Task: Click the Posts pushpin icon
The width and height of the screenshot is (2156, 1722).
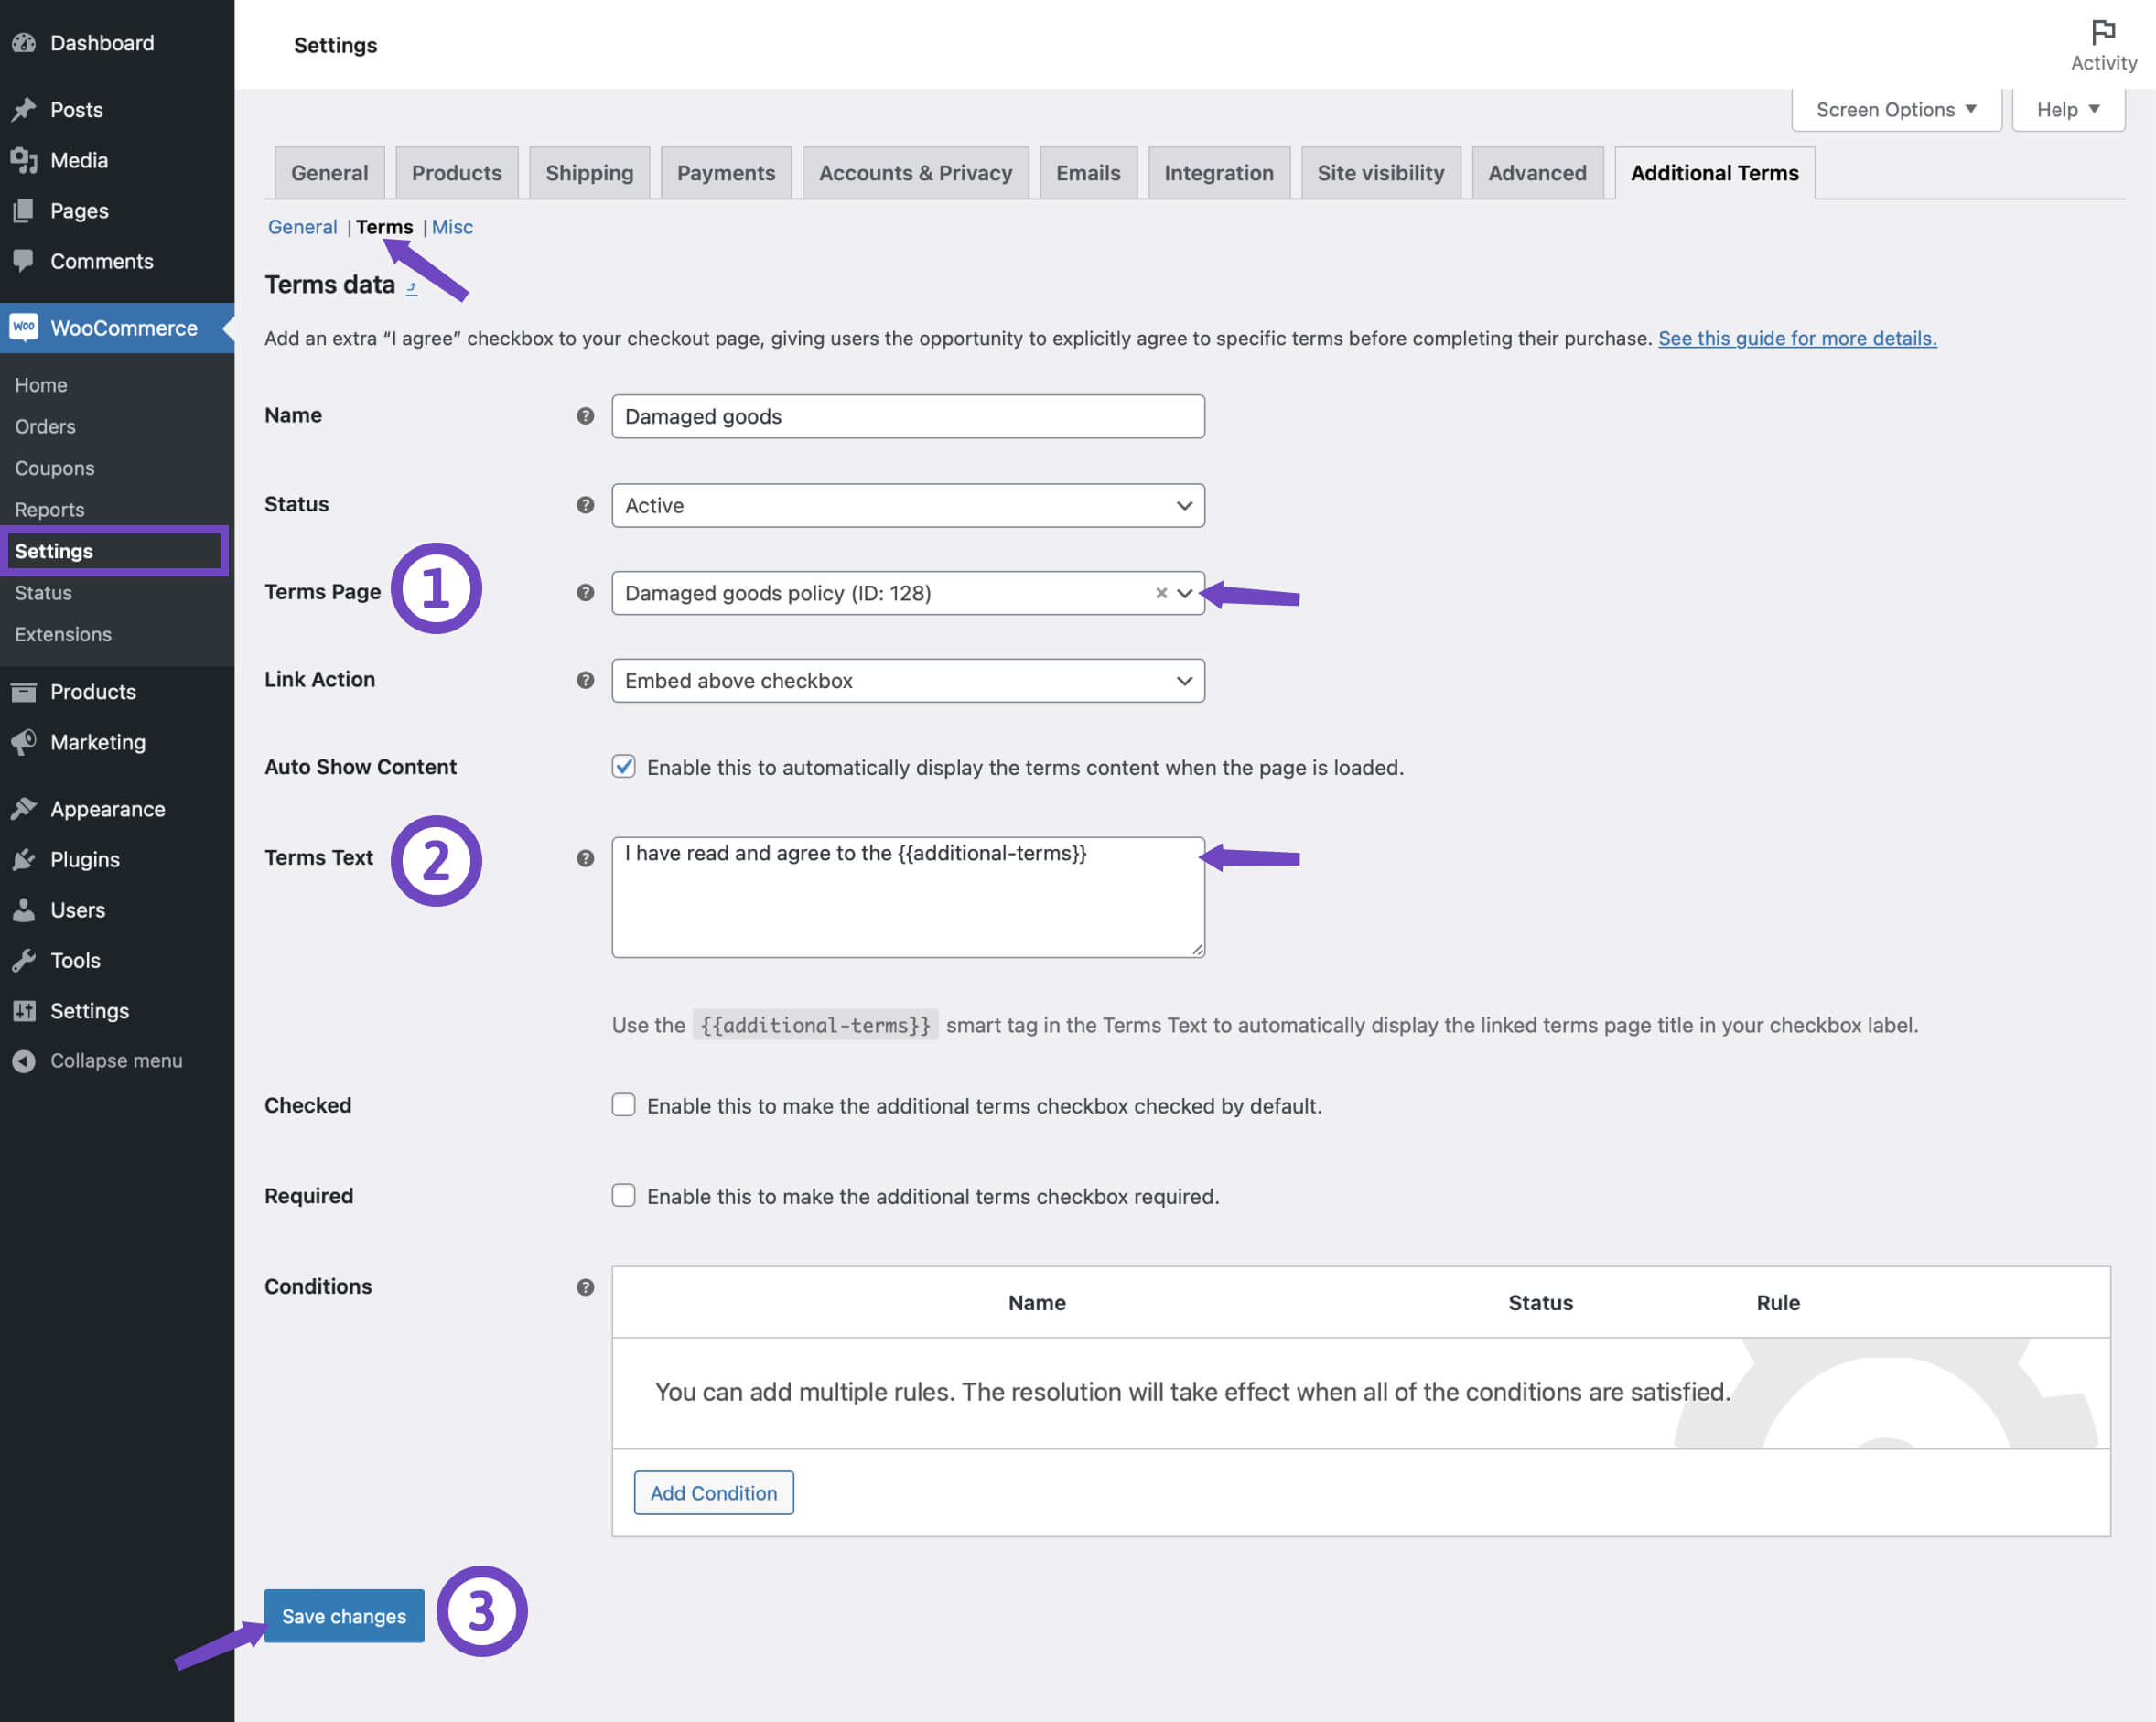Action: (24, 109)
